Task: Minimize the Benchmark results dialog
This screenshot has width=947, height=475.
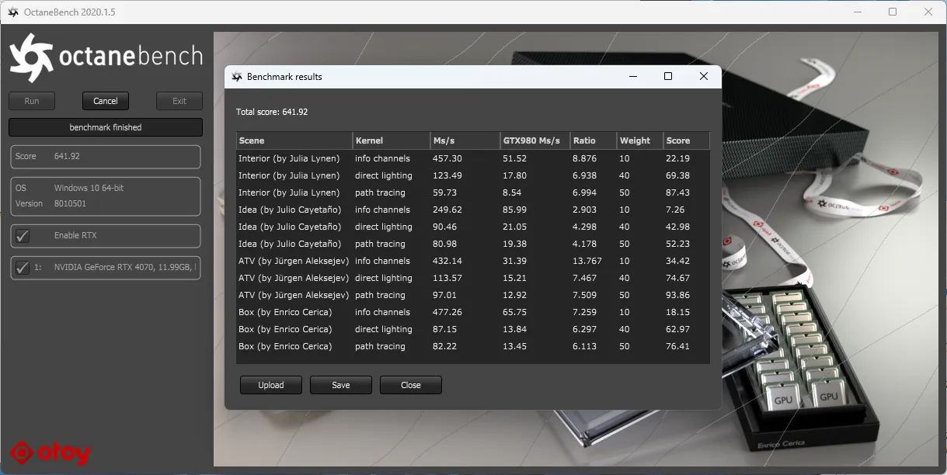Action: point(633,76)
